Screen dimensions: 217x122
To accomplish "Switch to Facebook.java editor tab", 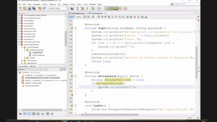I will point(97,13).
